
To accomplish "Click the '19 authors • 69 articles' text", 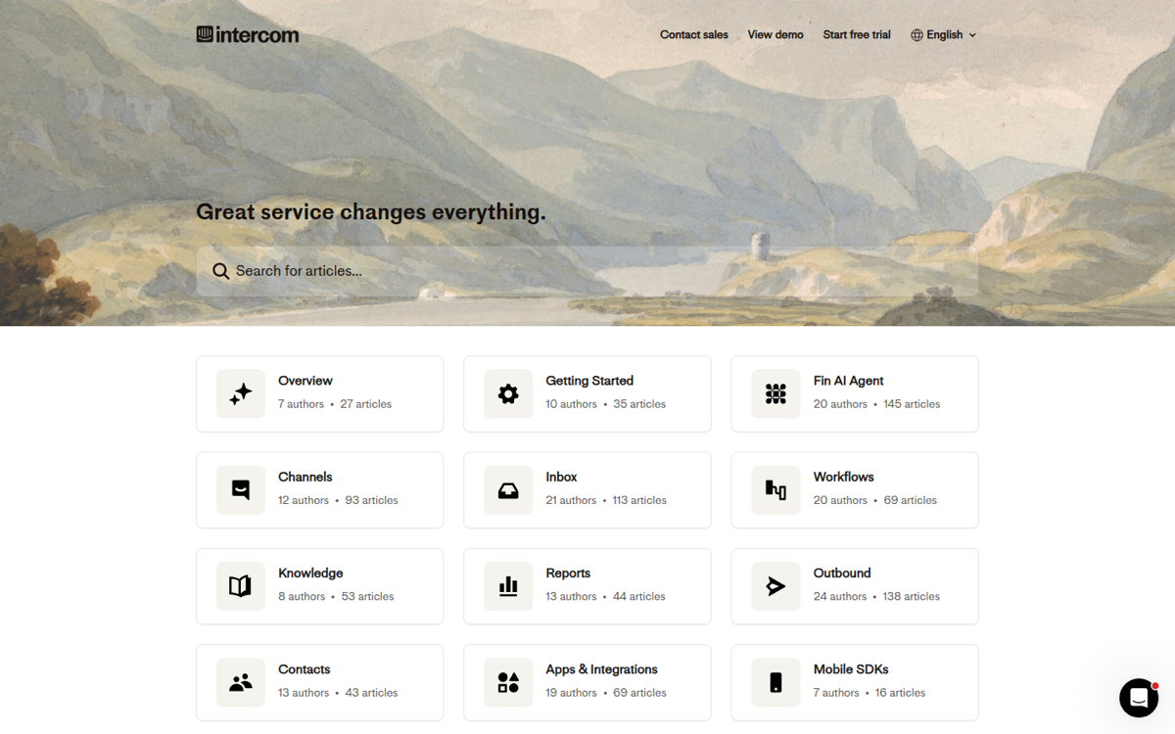I will [606, 693].
